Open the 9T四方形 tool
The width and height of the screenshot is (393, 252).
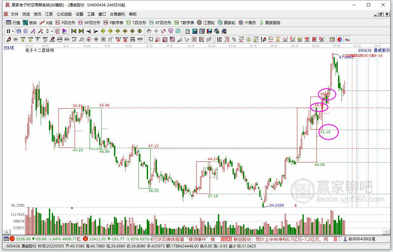tap(160, 23)
